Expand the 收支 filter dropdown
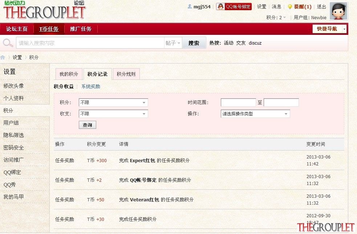The width and height of the screenshot is (357, 234). tap(113, 114)
